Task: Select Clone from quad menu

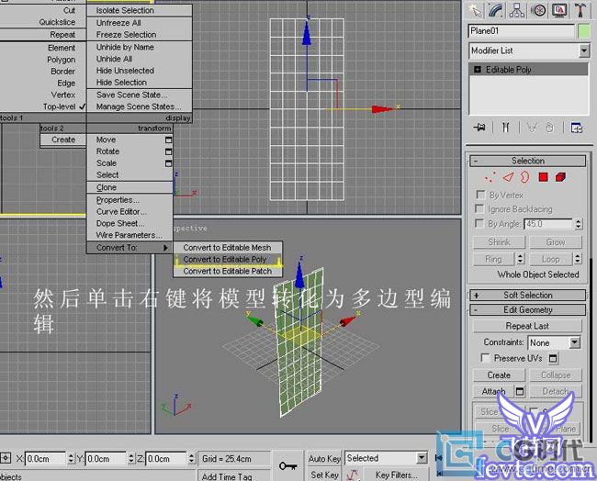Action: click(107, 187)
